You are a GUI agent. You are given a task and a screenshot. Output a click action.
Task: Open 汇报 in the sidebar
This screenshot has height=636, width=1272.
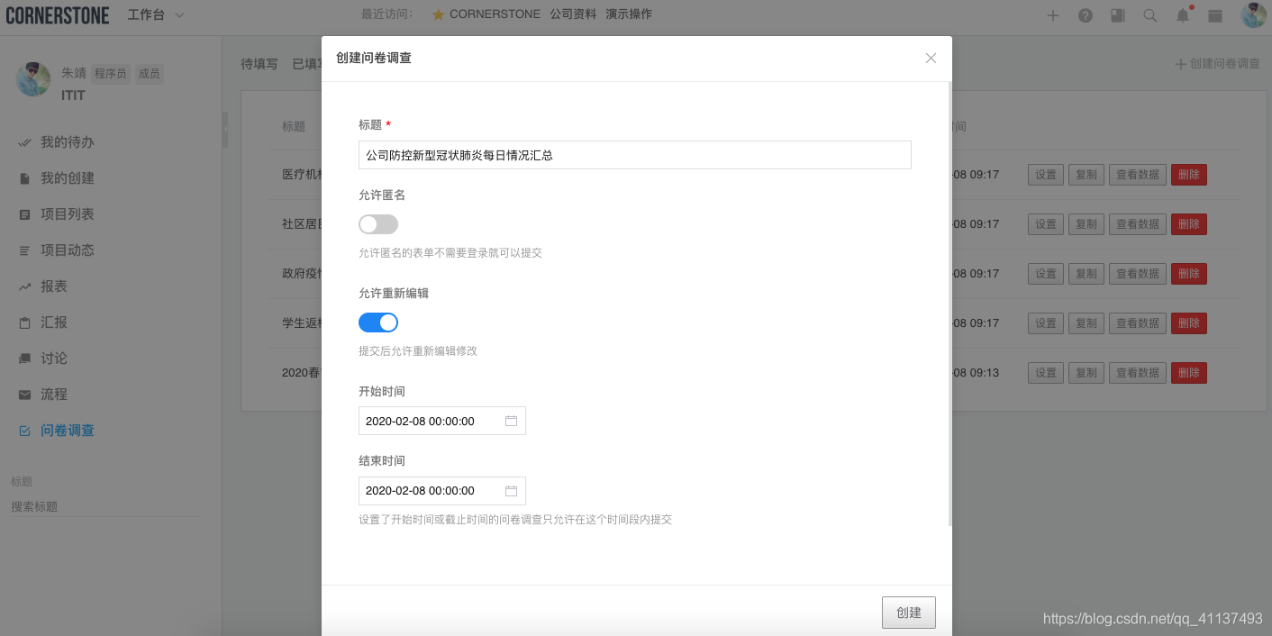pyautogui.click(x=54, y=323)
